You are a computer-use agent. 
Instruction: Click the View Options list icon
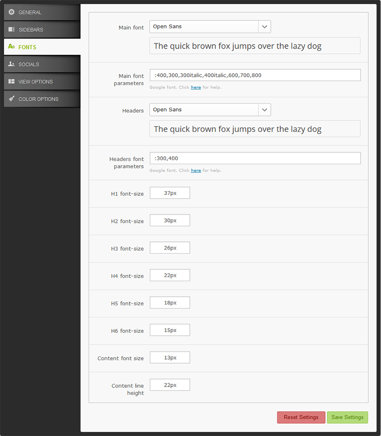11,81
